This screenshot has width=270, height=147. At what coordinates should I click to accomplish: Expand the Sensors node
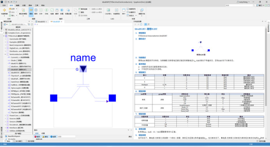point(5,122)
